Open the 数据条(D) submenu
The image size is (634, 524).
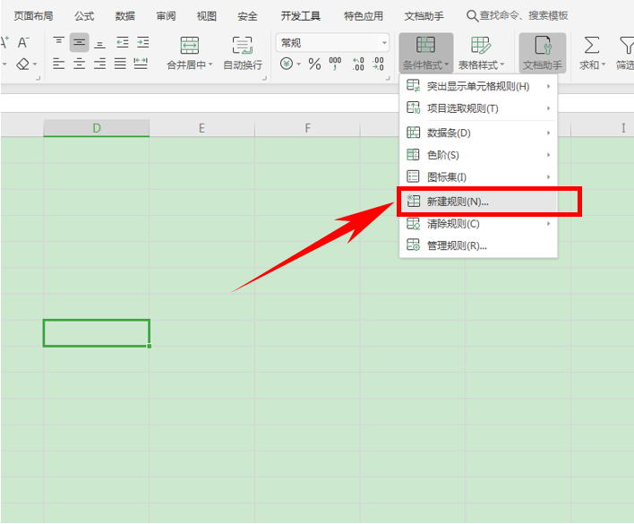pyautogui.click(x=478, y=133)
